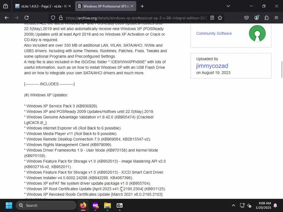The width and height of the screenshot is (283, 212).
Task: Open Firefox from the taskbar
Action: coord(83,205)
